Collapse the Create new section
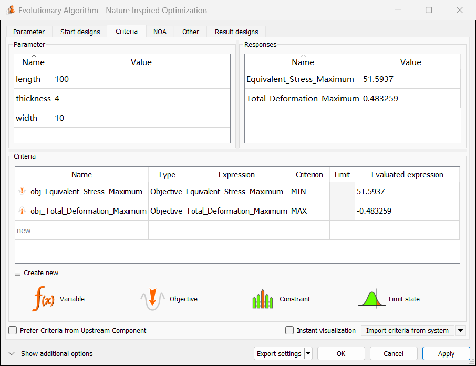This screenshot has height=366, width=476. (x=18, y=273)
